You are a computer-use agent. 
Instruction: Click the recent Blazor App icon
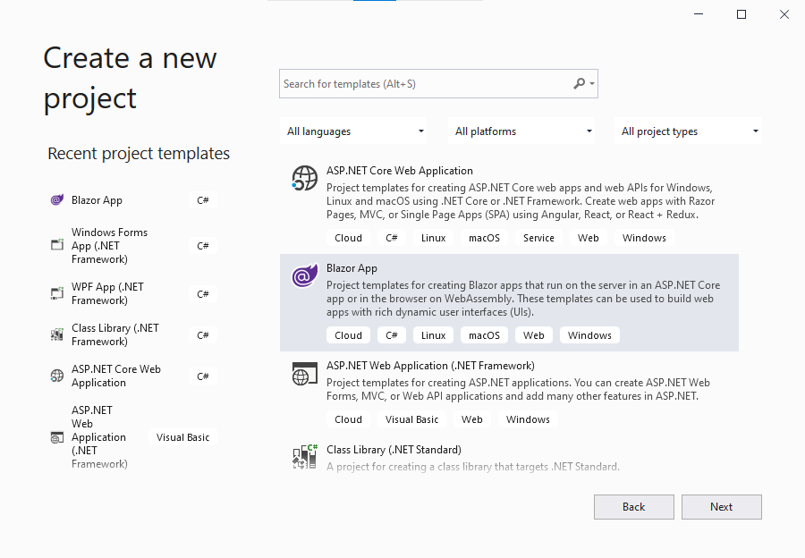pos(57,199)
